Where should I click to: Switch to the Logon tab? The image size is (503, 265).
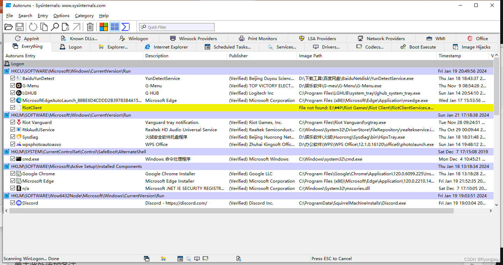[71, 47]
